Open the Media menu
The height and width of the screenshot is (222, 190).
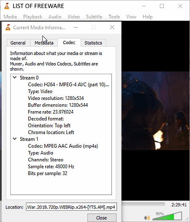[x=10, y=17]
